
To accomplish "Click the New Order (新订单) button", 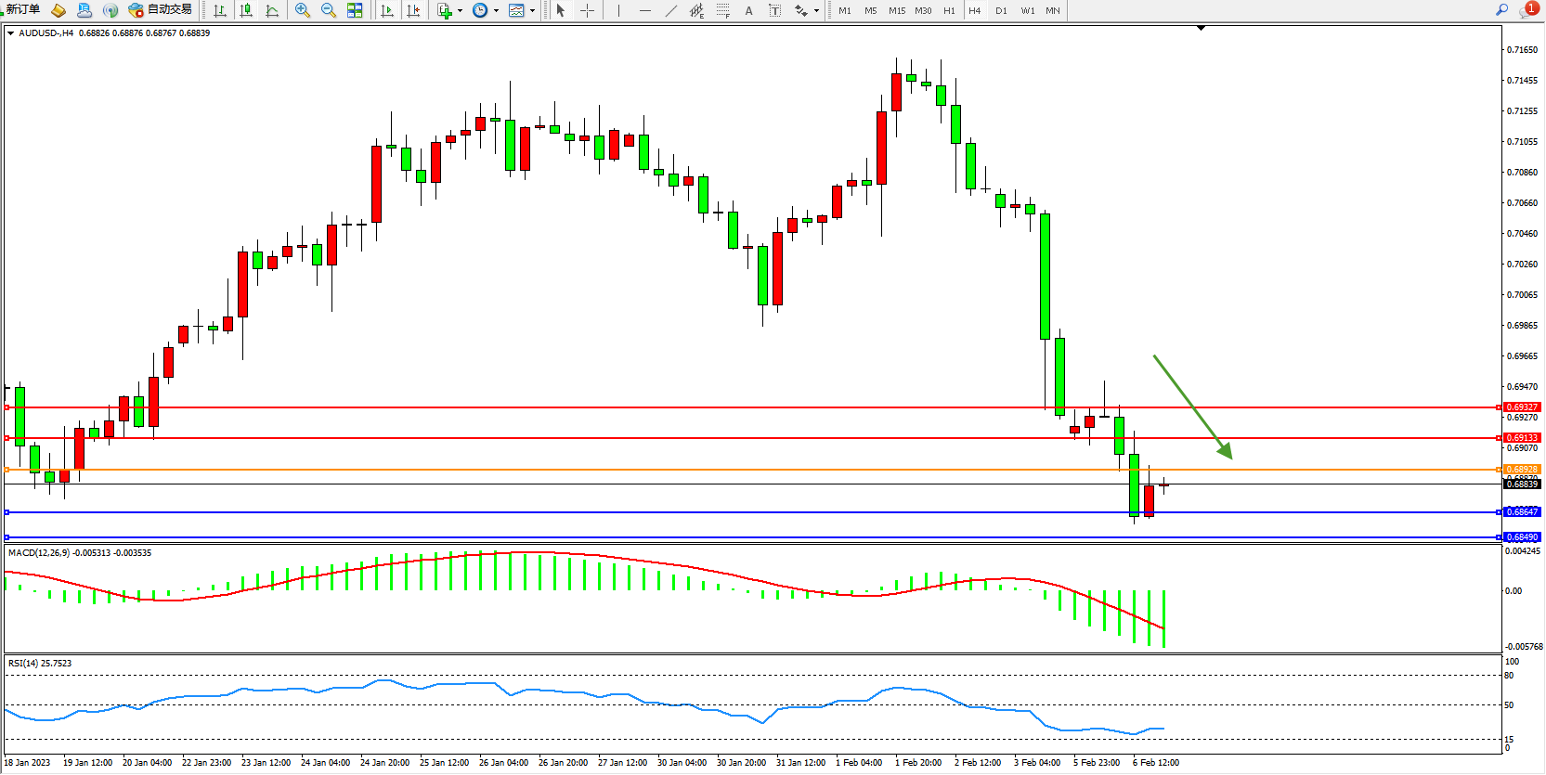I will (22, 10).
